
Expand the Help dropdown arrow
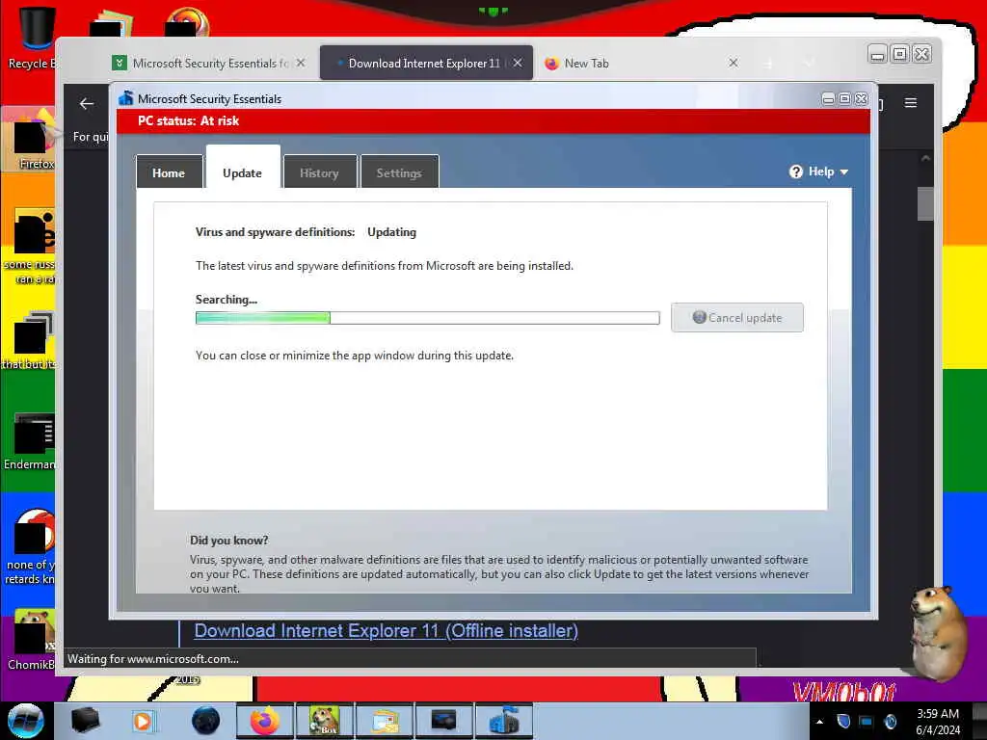click(x=844, y=172)
